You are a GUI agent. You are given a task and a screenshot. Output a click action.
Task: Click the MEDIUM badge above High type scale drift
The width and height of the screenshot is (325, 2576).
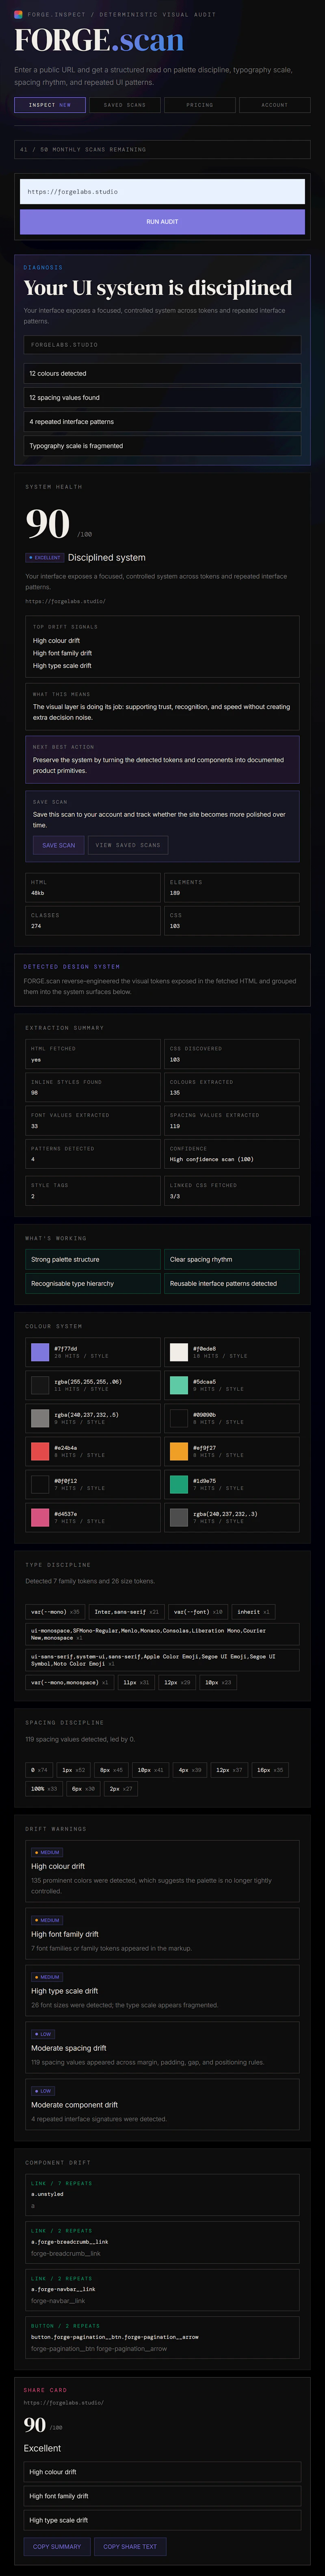point(47,1977)
